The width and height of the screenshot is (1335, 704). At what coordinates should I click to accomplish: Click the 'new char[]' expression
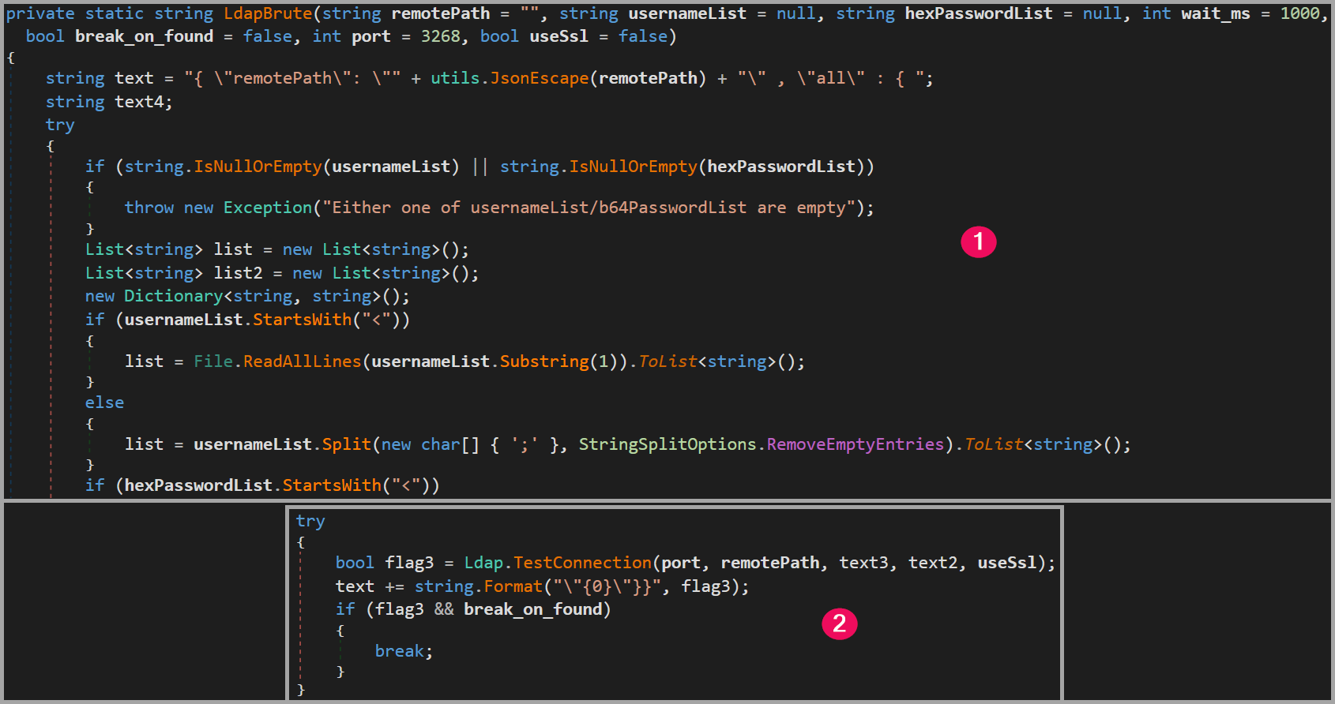[x=431, y=444]
